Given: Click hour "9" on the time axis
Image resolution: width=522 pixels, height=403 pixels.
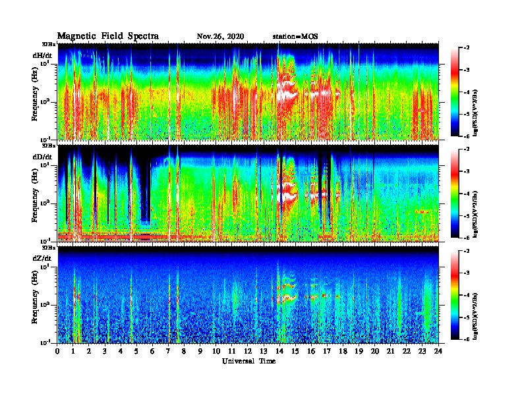Looking at the screenshot, I should [x=200, y=351].
